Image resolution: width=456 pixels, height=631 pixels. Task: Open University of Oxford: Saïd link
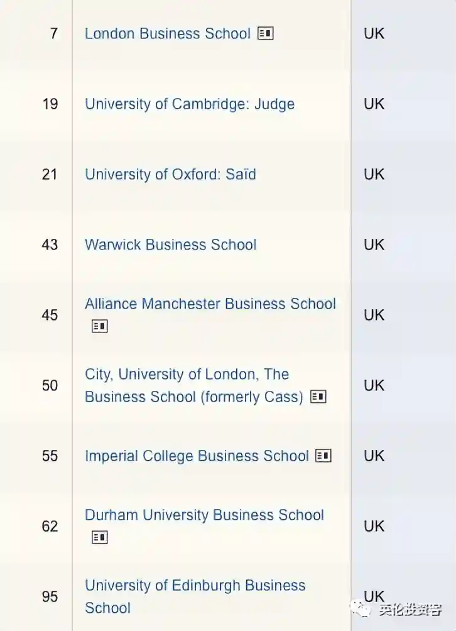[x=170, y=175]
